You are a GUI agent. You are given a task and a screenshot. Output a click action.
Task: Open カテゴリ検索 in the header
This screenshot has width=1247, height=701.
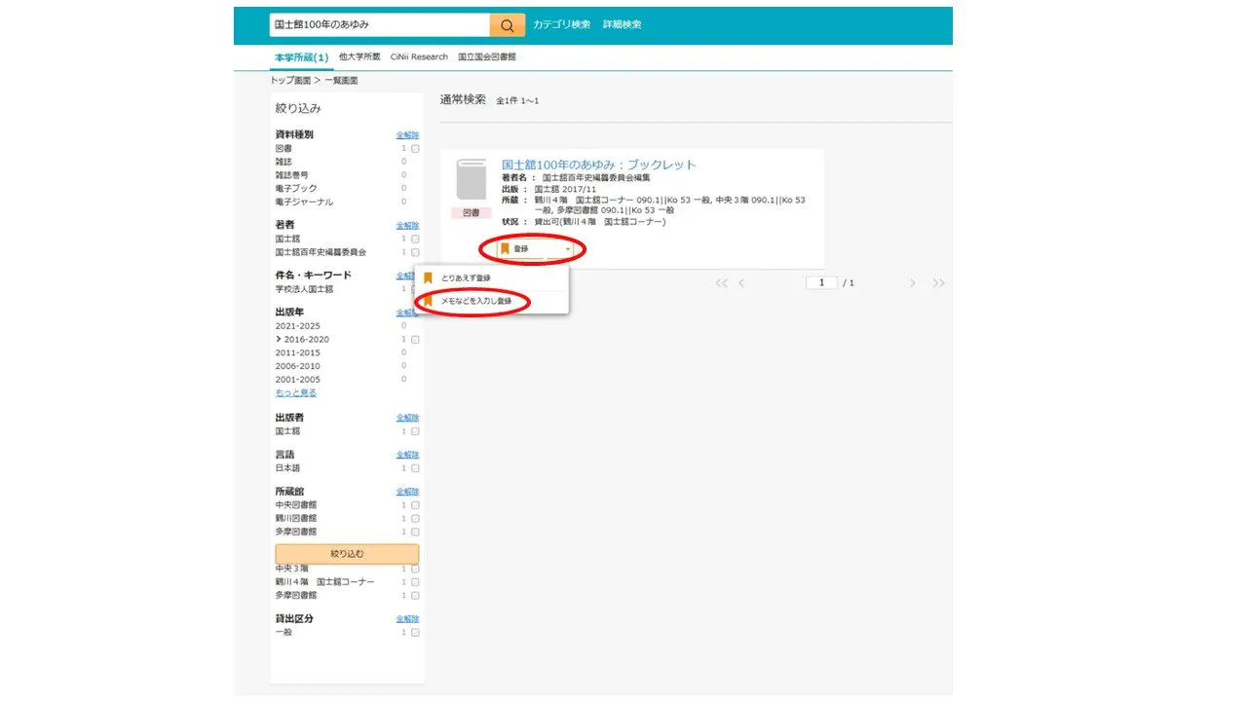coord(561,24)
